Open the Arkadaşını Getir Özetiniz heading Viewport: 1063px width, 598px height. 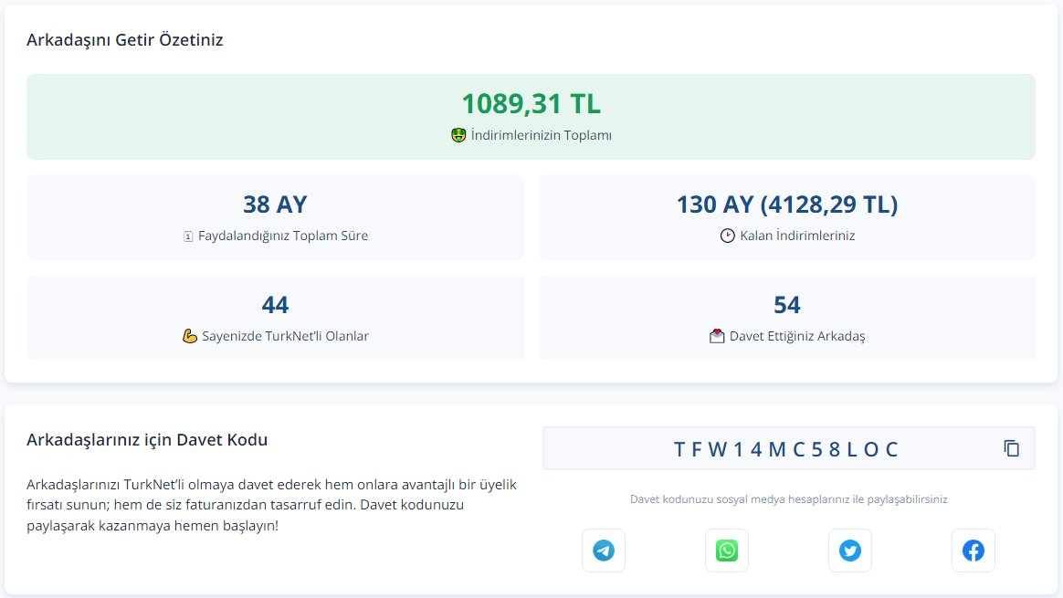pos(126,40)
